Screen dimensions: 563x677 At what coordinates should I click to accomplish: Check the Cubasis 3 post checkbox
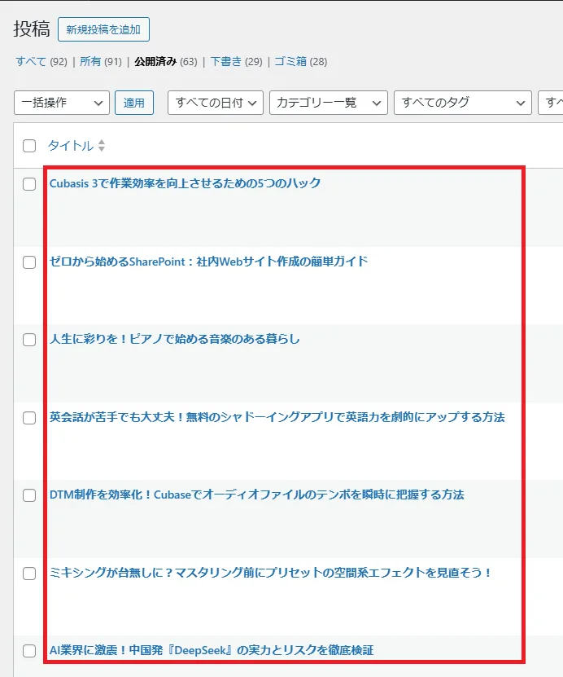(x=29, y=184)
